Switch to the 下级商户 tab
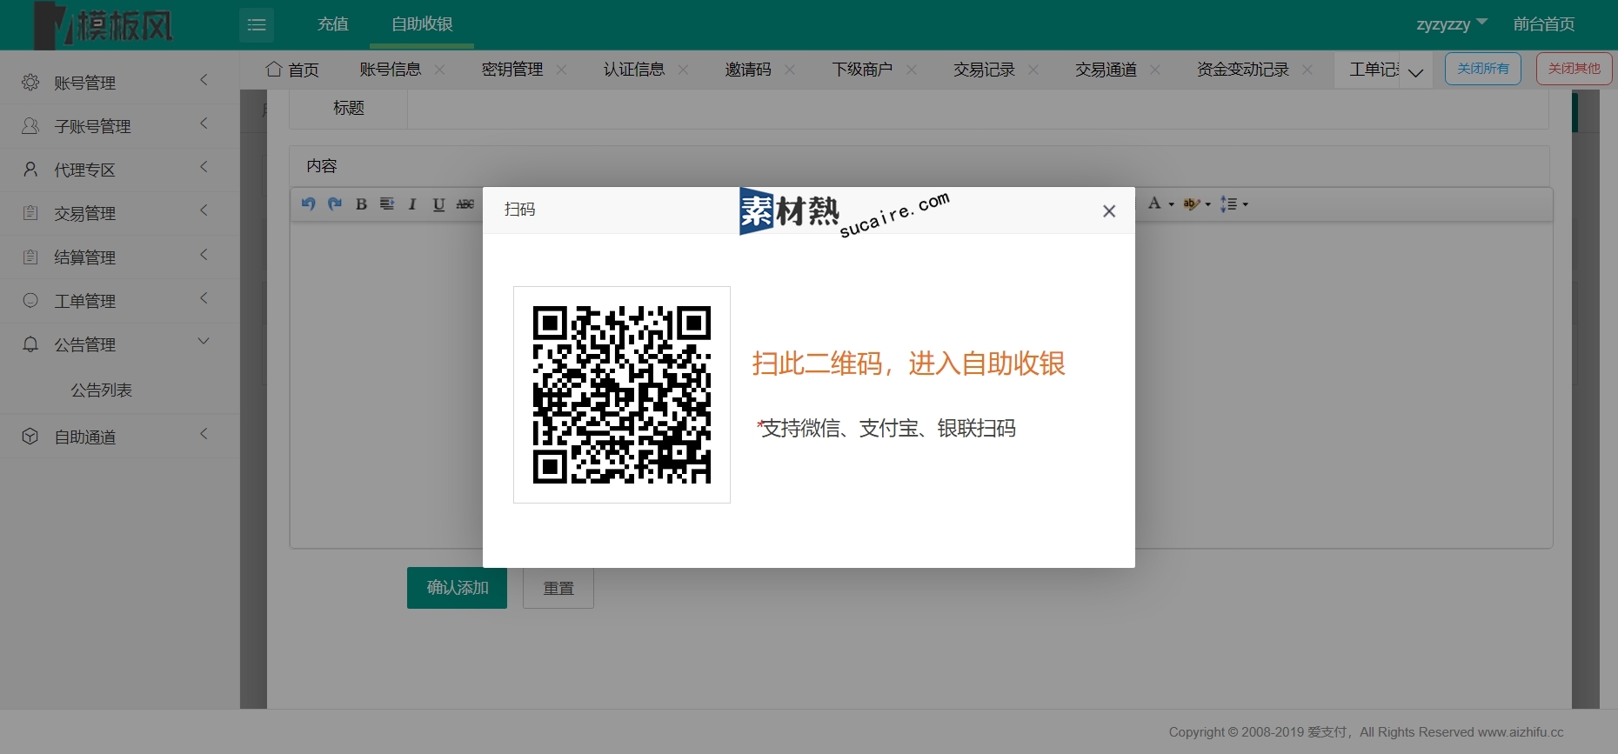1618x754 pixels. point(862,70)
